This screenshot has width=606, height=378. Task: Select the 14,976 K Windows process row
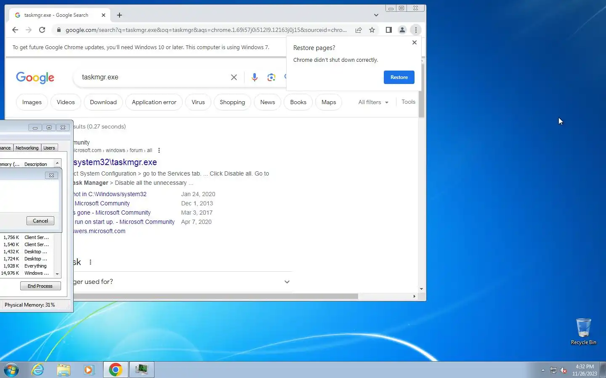(x=27, y=273)
